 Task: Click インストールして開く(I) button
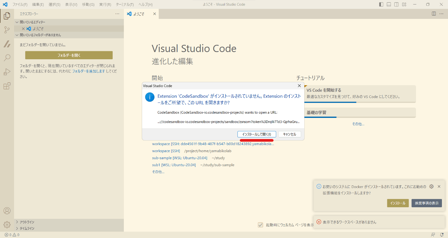pyautogui.click(x=257, y=134)
